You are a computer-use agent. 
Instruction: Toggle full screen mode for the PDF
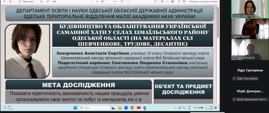(x=179, y=2)
